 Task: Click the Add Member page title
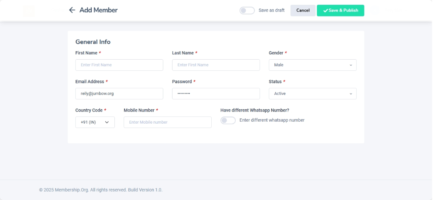click(98, 10)
